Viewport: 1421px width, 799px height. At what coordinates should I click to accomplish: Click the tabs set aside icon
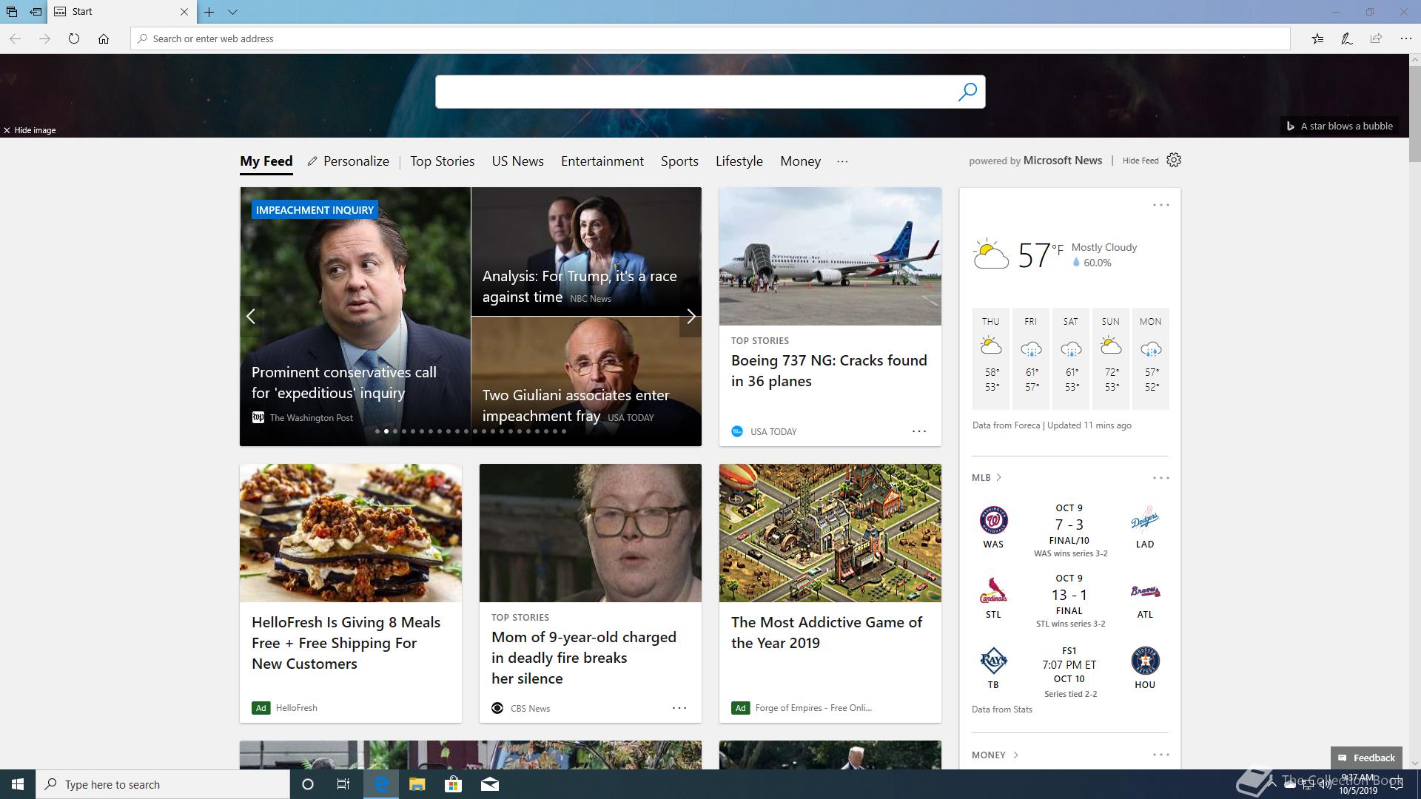[12, 12]
